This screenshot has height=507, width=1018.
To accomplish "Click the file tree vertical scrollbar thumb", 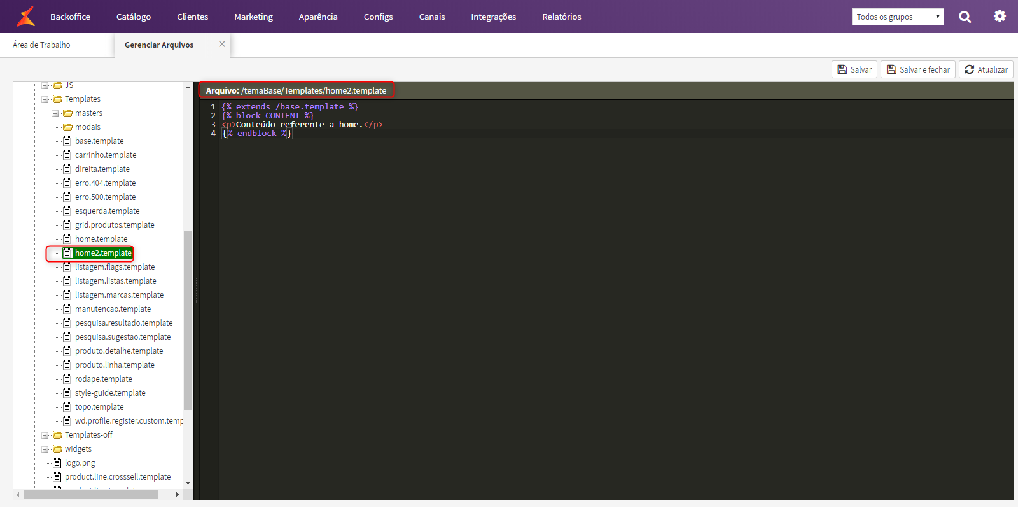I will click(188, 320).
